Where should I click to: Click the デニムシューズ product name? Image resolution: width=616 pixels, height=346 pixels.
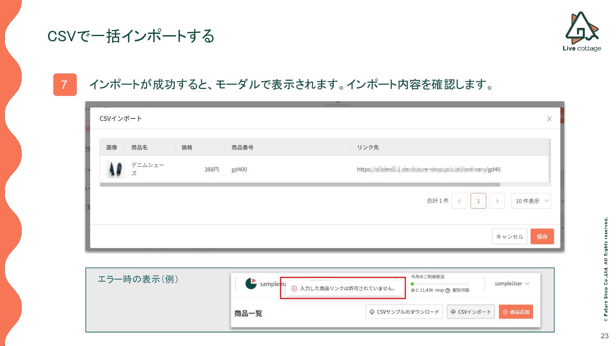click(x=147, y=169)
